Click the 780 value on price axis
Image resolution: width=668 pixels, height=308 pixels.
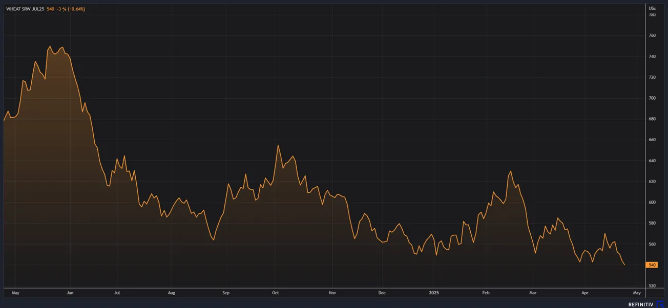652,15
